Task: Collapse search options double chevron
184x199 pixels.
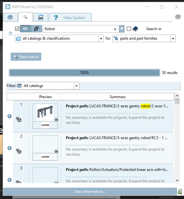Action: click(x=10, y=34)
